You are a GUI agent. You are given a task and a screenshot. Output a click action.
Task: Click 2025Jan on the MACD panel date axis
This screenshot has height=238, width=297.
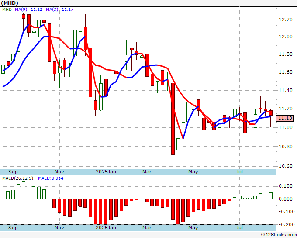[106, 228]
